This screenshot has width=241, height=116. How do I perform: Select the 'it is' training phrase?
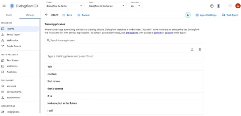pyautogui.click(x=124, y=96)
